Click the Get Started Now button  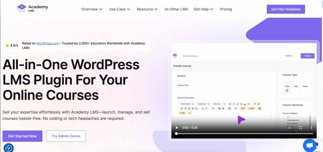pyautogui.click(x=22, y=136)
